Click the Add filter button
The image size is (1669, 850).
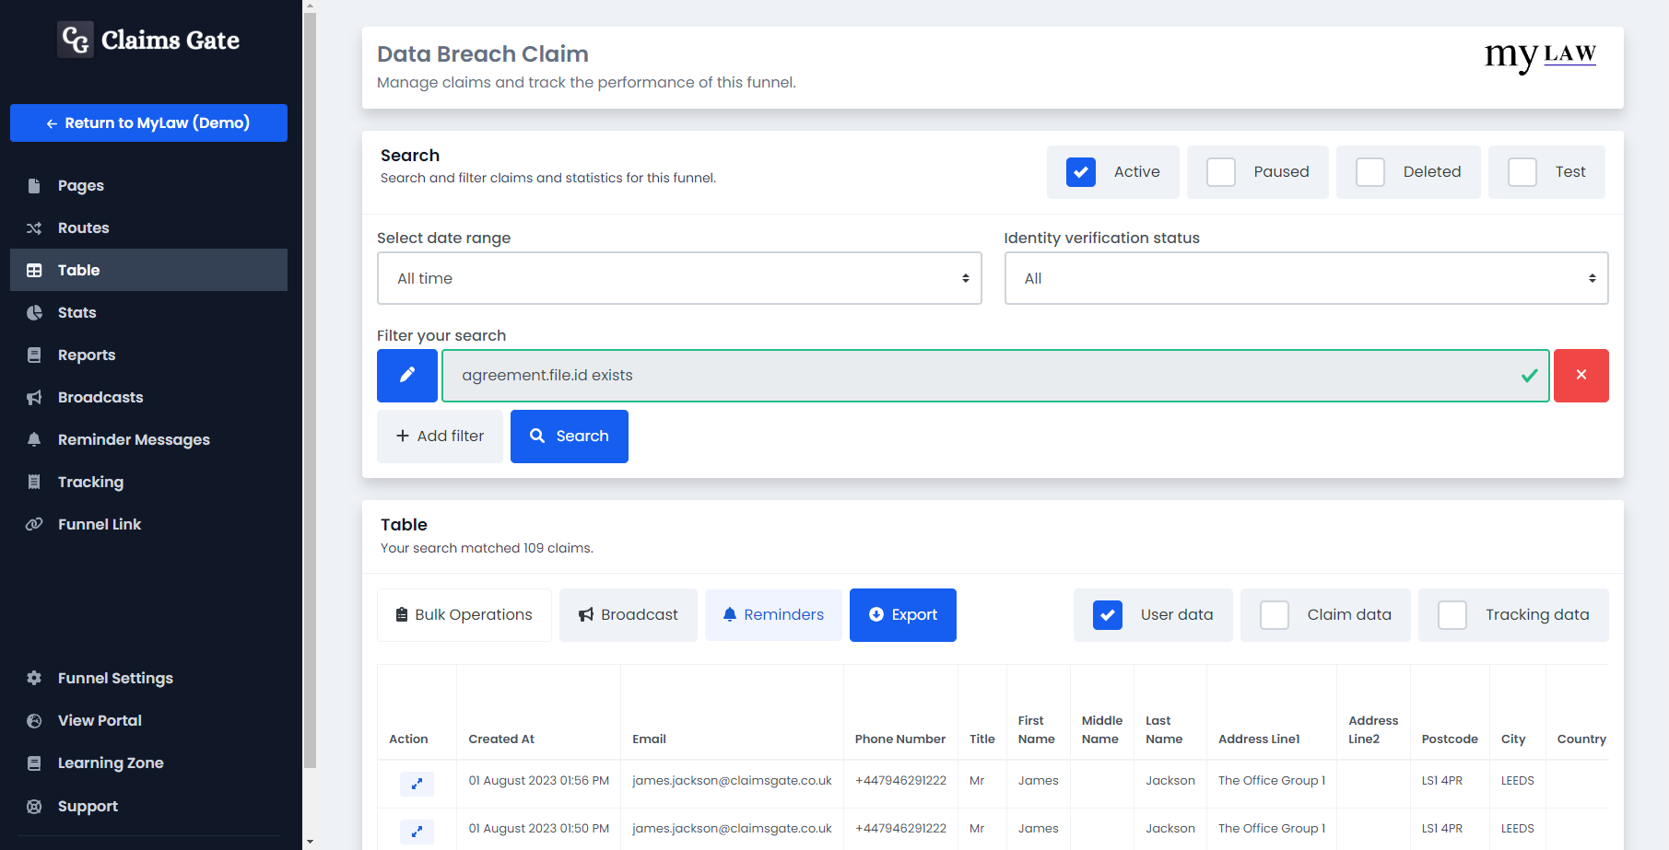pos(440,437)
